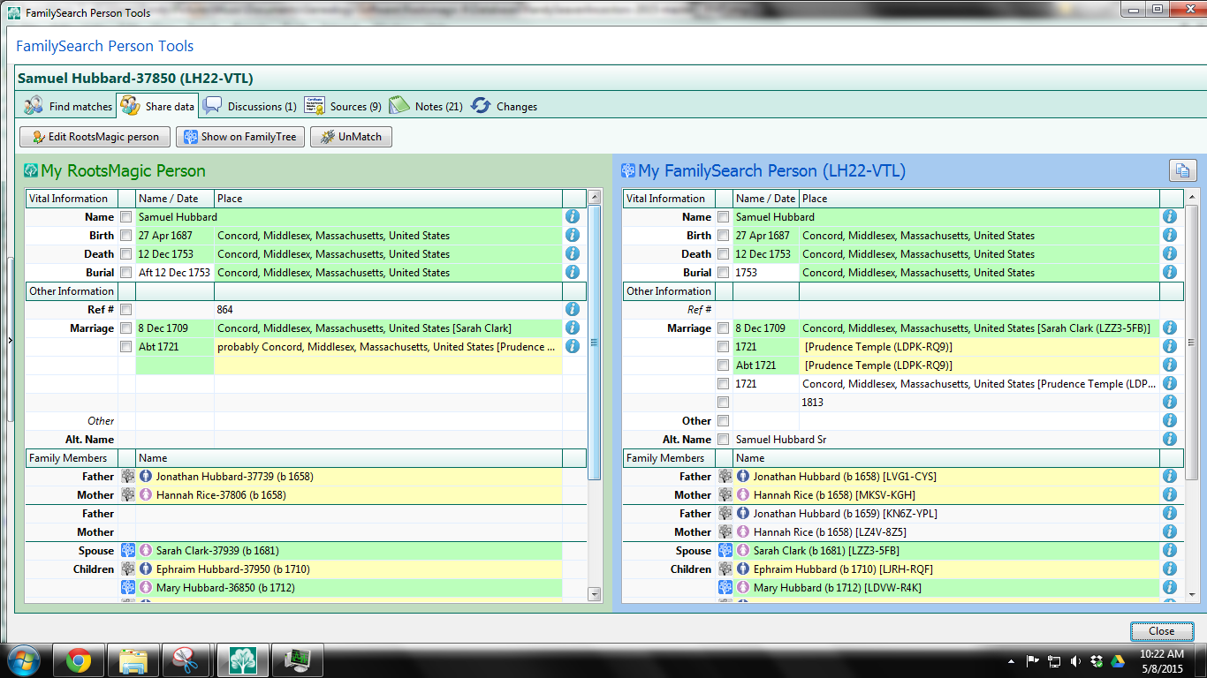Image resolution: width=1207 pixels, height=678 pixels.
Task: Click info icon for RootsMagic Burial row
Action: 573,272
